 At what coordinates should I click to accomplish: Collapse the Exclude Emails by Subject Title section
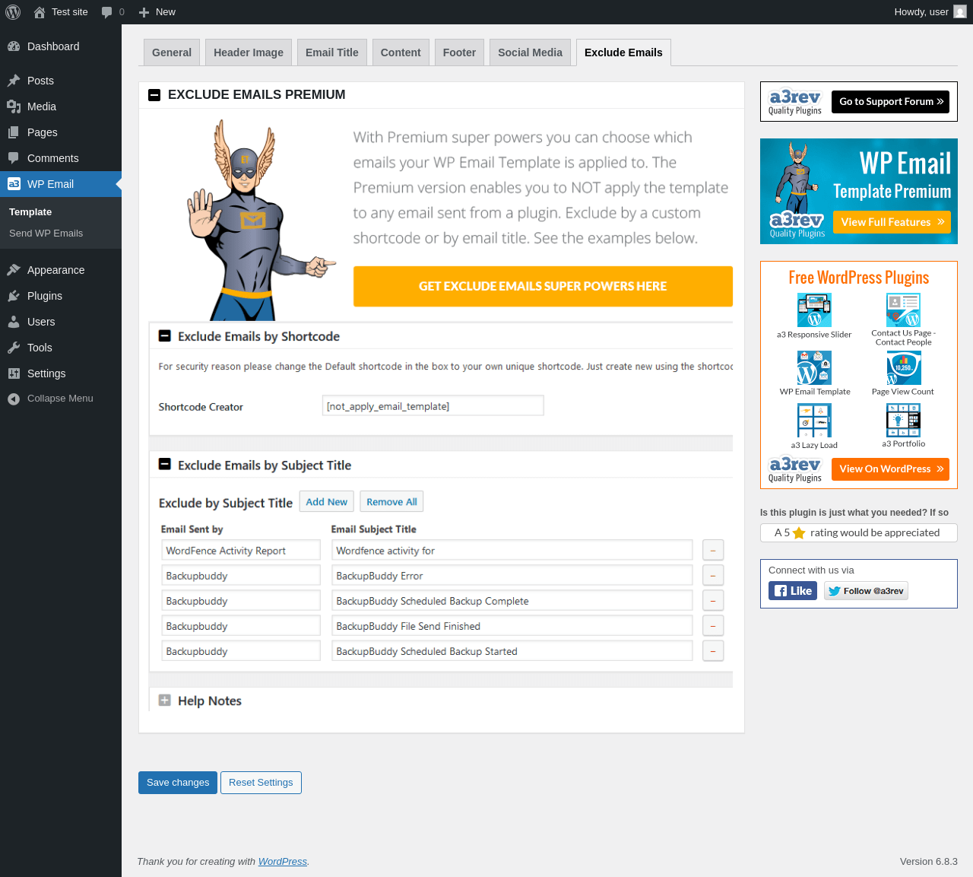(164, 464)
